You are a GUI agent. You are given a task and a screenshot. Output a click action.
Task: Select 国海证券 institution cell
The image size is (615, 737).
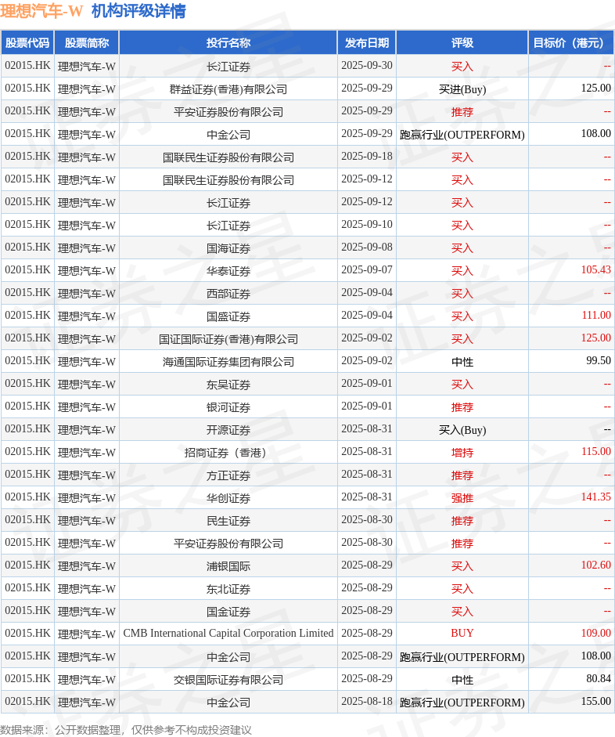(x=228, y=247)
